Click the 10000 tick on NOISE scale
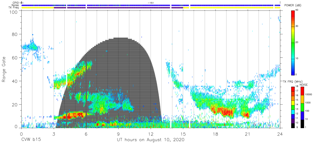 pos(309,95)
